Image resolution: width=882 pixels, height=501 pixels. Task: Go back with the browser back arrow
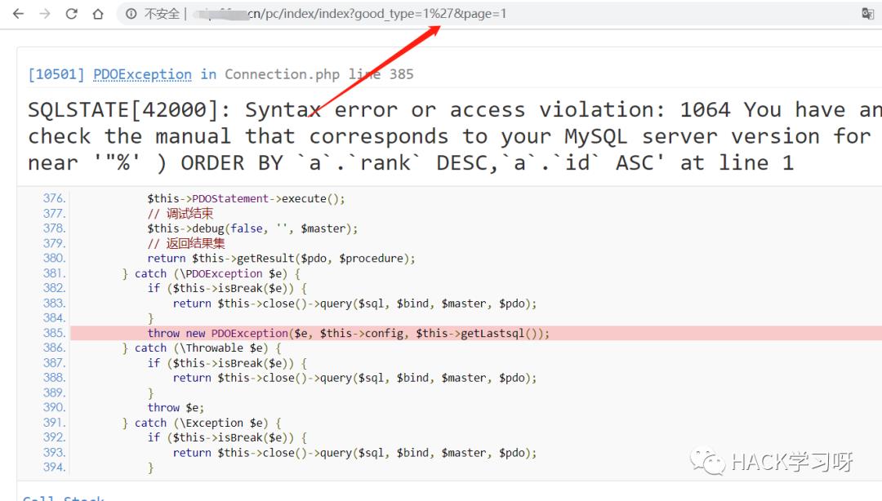[x=18, y=14]
